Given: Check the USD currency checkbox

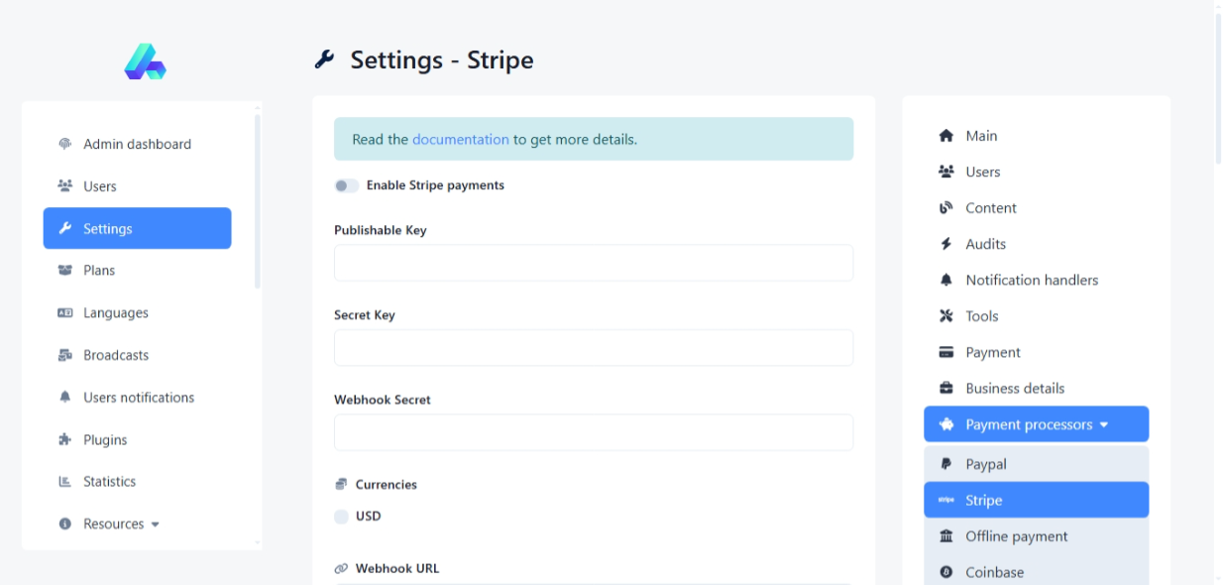Looking at the screenshot, I should [342, 517].
